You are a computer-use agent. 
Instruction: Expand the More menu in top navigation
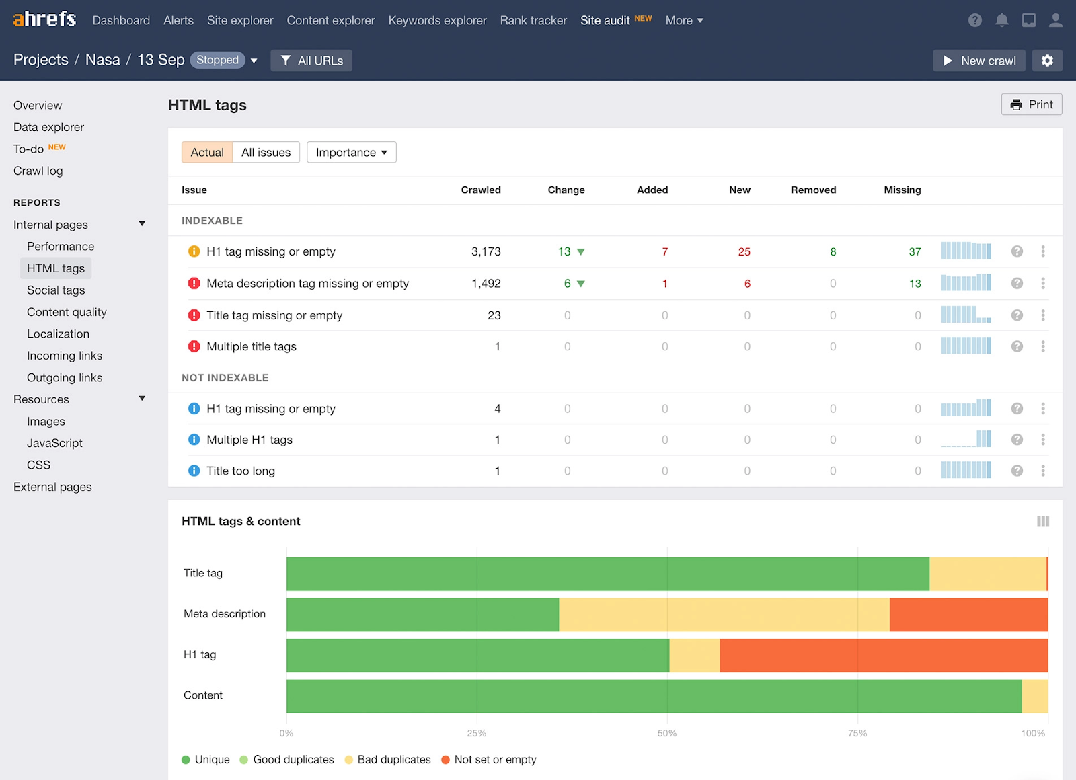coord(684,20)
